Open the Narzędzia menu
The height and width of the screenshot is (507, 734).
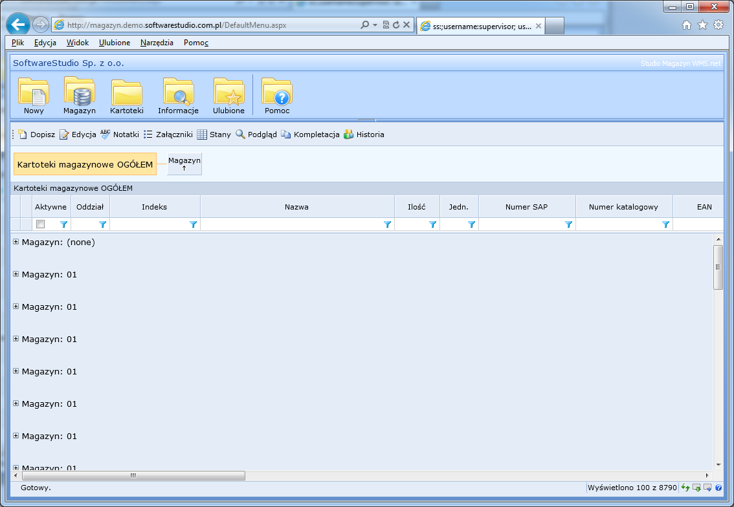[157, 43]
